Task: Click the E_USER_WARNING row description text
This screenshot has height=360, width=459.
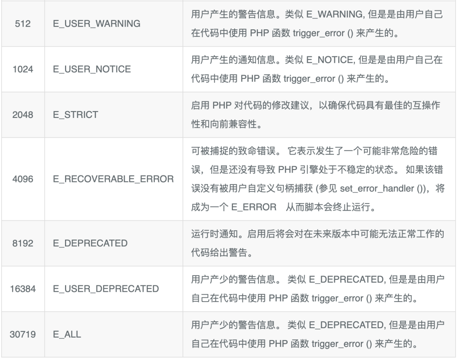Action: tap(317, 24)
